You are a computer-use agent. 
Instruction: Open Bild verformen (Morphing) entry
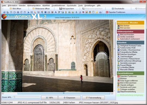click(x=130, y=61)
